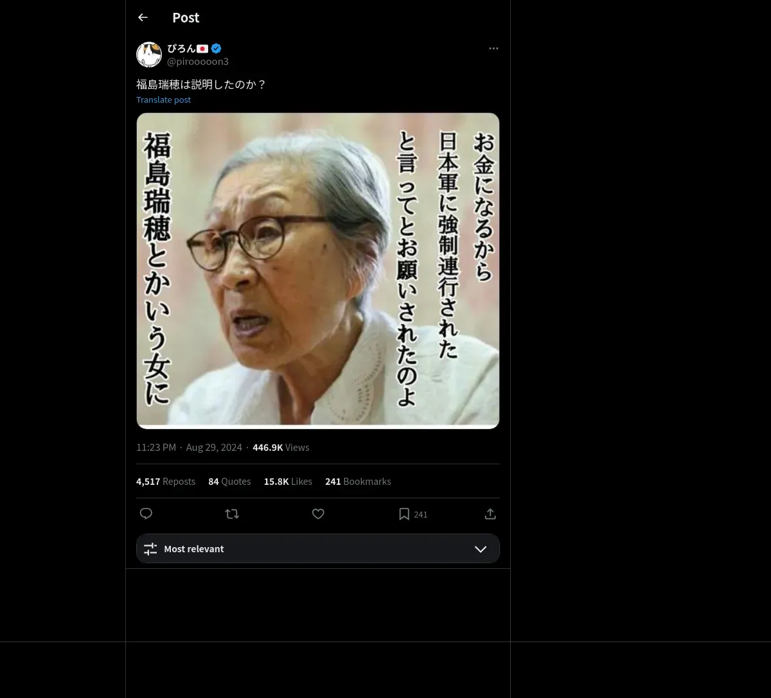Open the three-dot more options menu
This screenshot has height=698, width=771.
coord(493,49)
